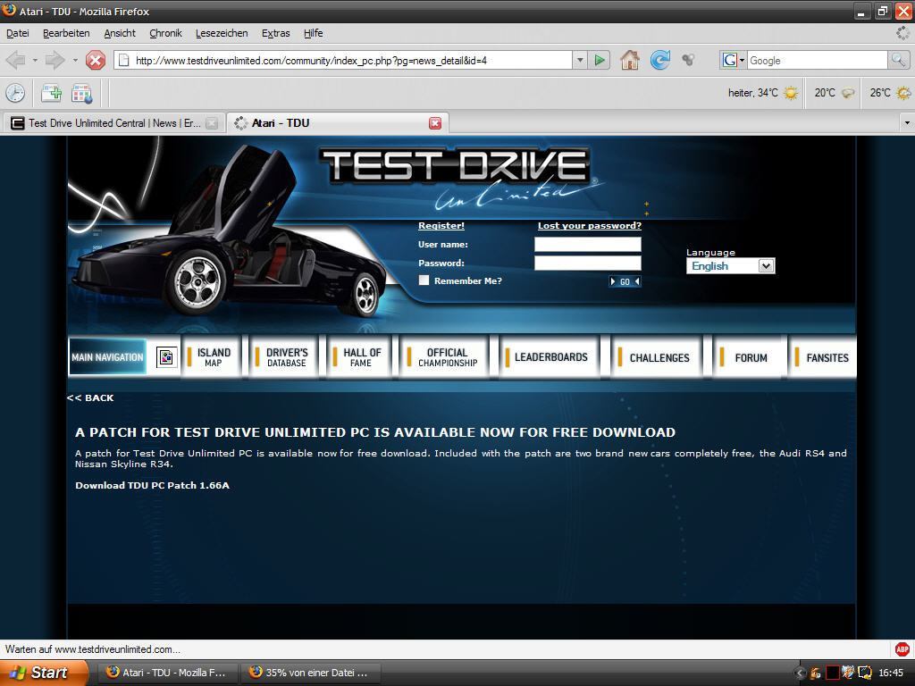Click the sun weather icon at 34°C

pyautogui.click(x=791, y=93)
